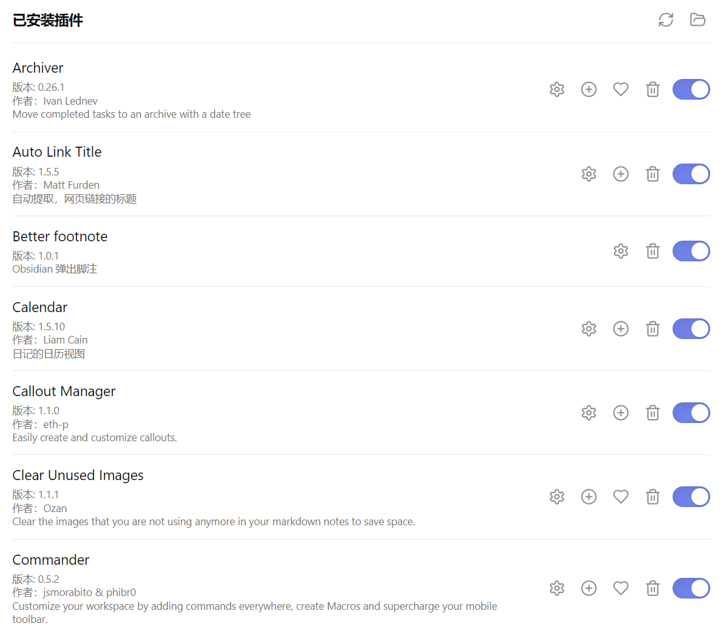Turn off the Commander plugin toggle
The width and height of the screenshot is (724, 633).
(691, 589)
